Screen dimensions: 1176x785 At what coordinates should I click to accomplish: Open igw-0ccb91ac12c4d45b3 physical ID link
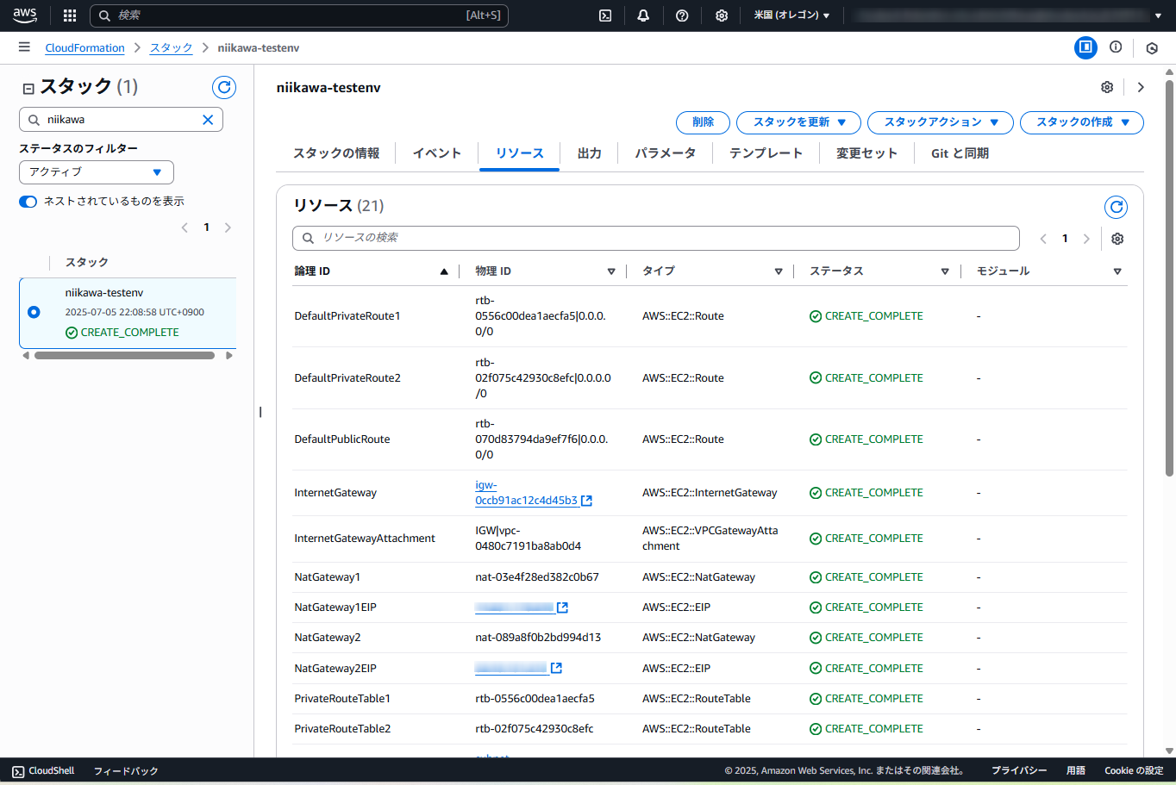click(x=526, y=493)
